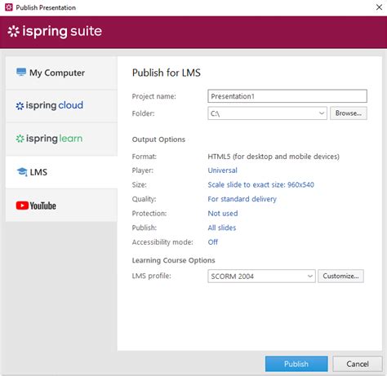Screen dimensions: 387x376
Task: Click the YouTube play logo icon
Action: coord(22,206)
